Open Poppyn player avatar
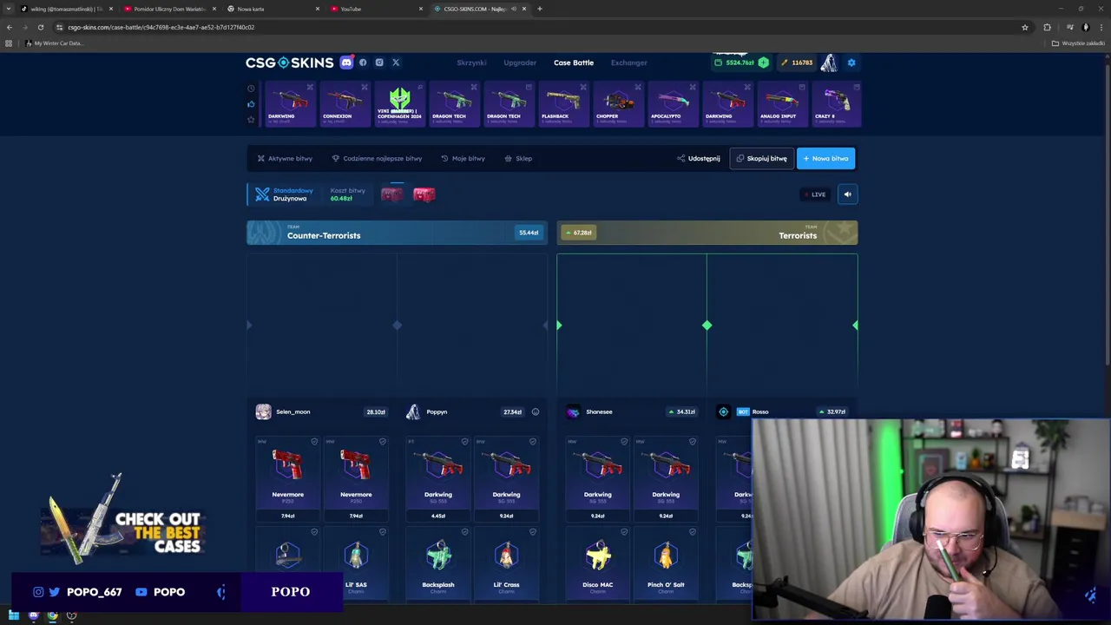Image resolution: width=1111 pixels, height=625 pixels. [x=413, y=411]
